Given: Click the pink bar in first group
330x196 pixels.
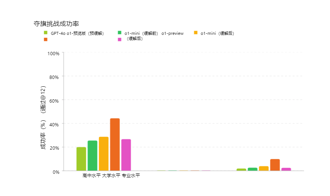Looking at the screenshot, I should point(126,155).
